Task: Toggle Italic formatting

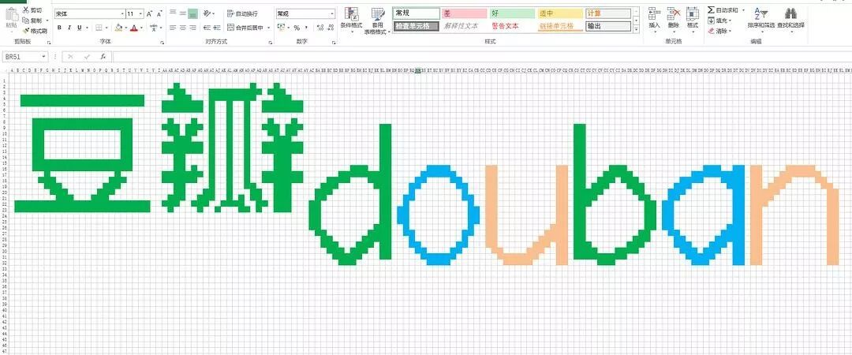Action: tap(69, 28)
